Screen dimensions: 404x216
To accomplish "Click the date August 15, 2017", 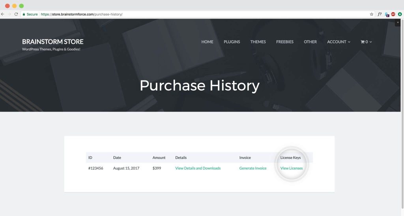I will point(126,168).
